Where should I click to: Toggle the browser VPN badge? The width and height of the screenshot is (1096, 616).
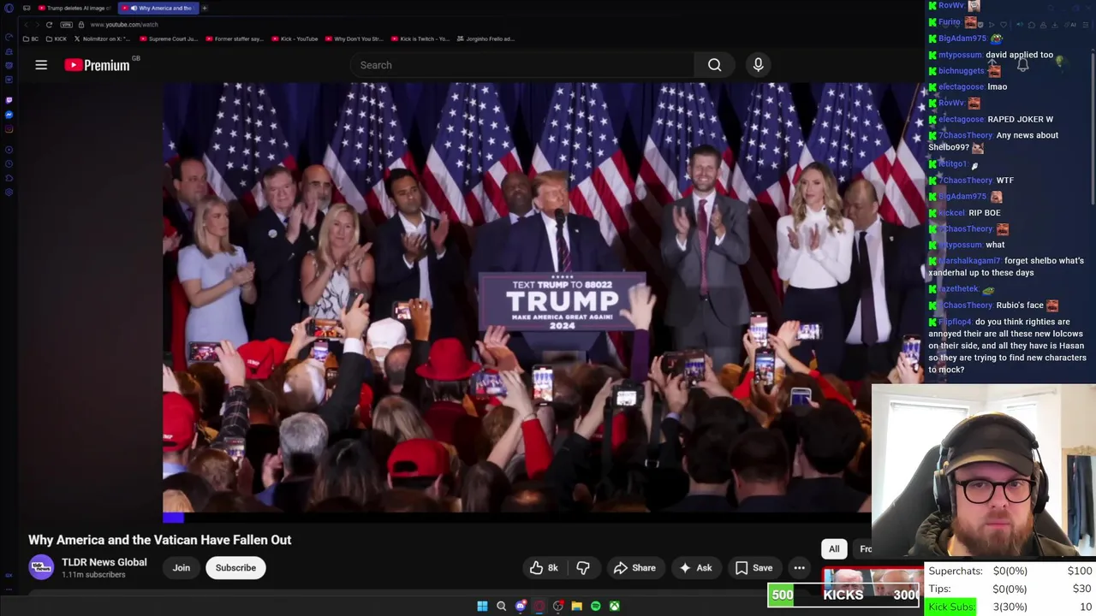coord(66,24)
